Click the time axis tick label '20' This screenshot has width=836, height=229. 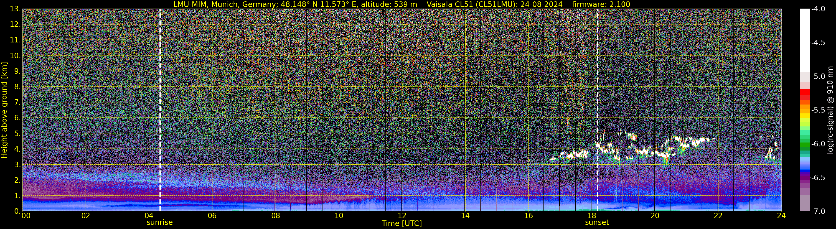655,216
